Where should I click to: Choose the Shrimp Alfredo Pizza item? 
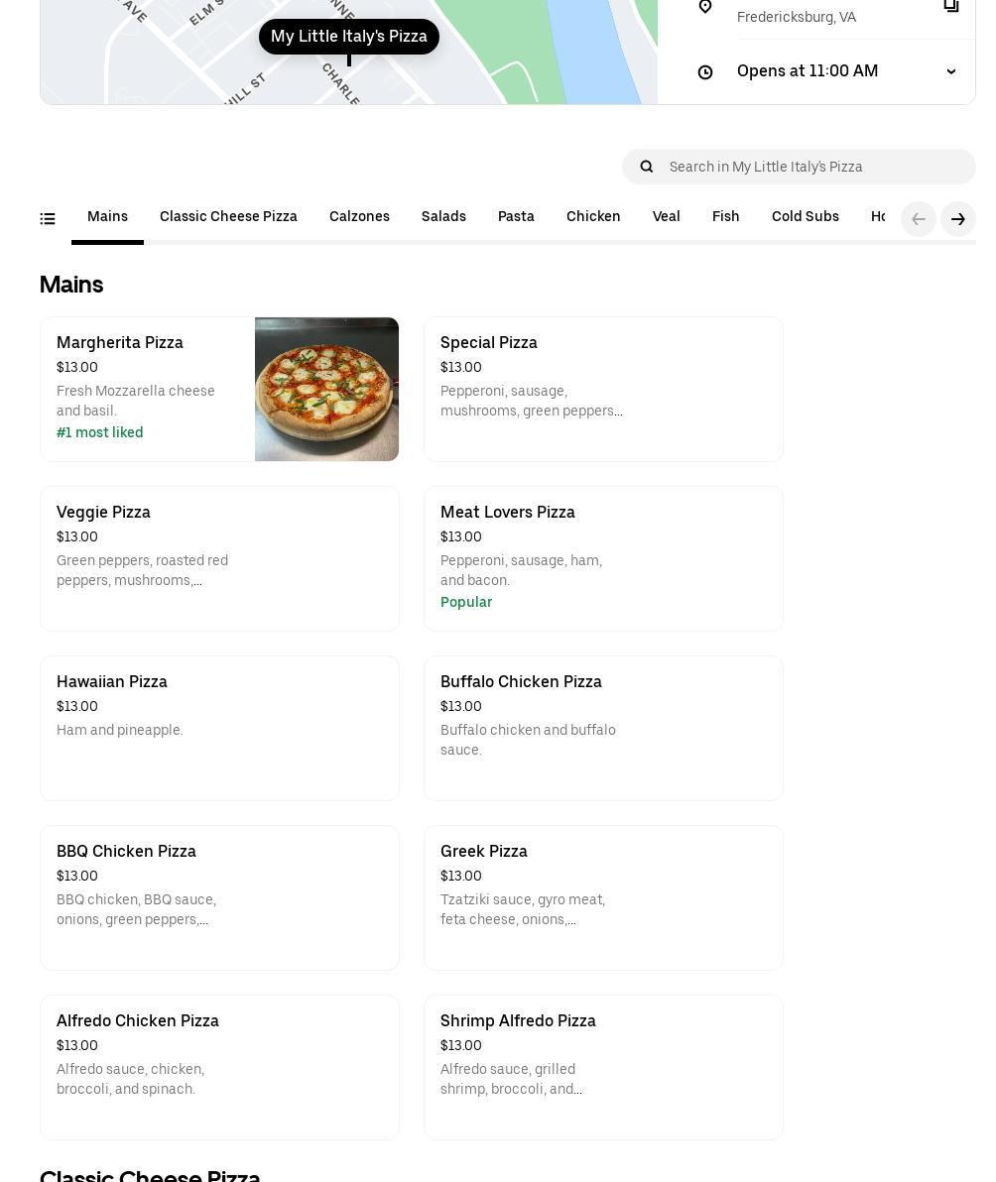tap(603, 1067)
